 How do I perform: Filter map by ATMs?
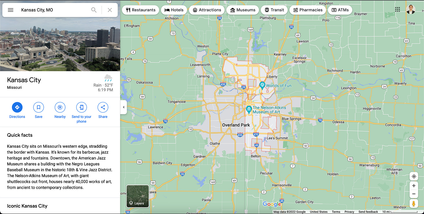click(x=340, y=10)
